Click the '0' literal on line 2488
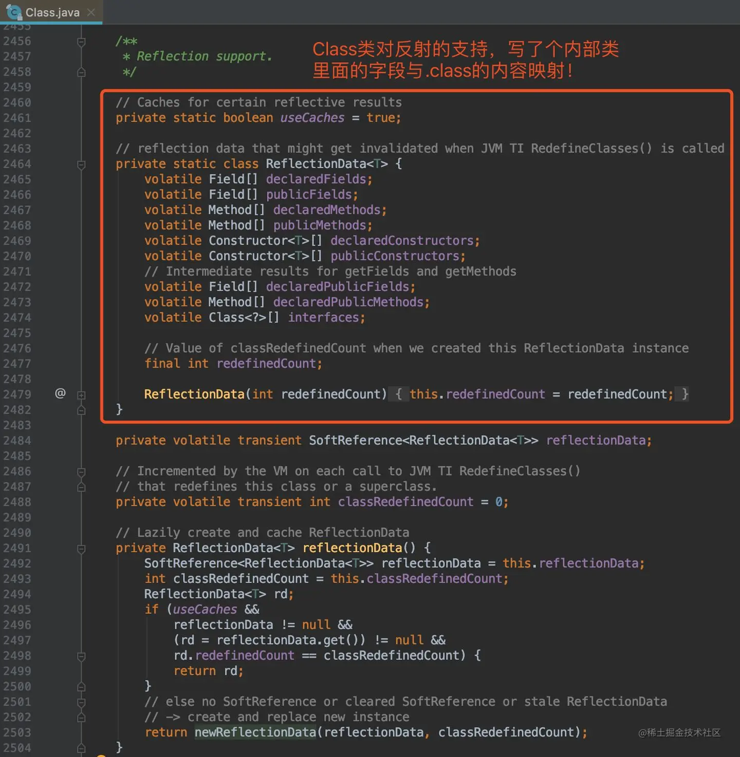This screenshot has height=757, width=740. pos(498,502)
